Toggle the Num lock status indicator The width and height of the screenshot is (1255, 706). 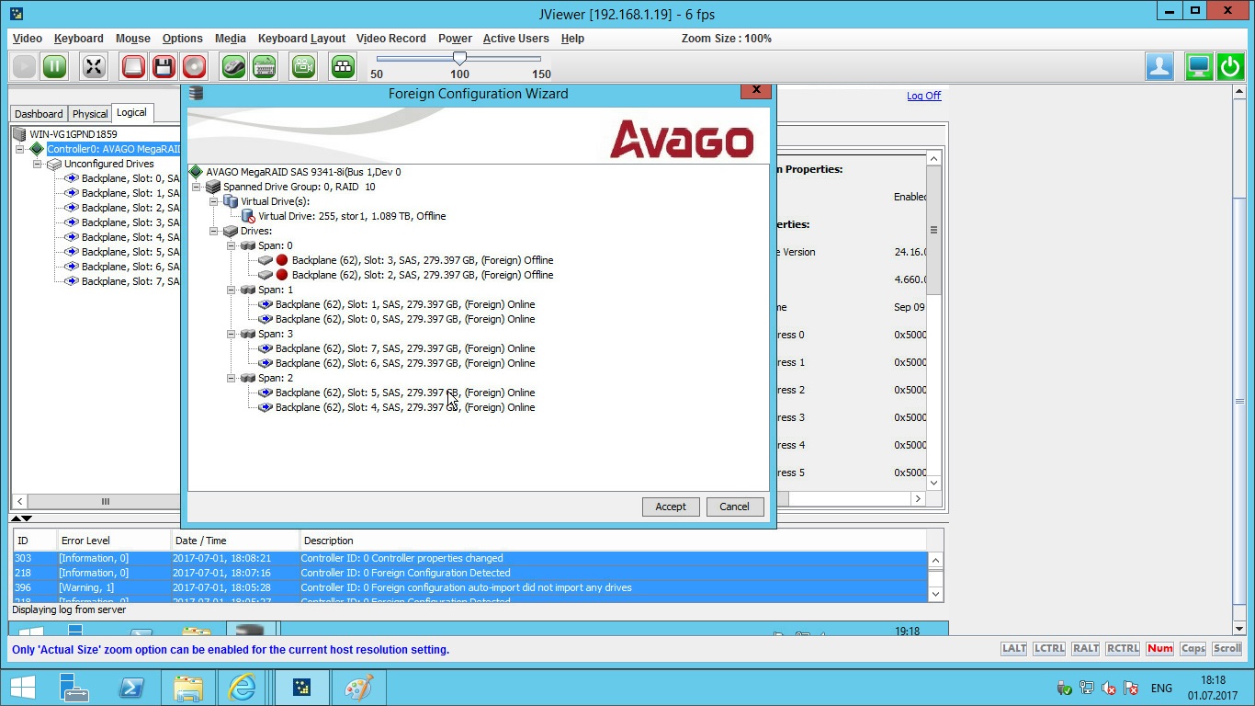(1159, 648)
